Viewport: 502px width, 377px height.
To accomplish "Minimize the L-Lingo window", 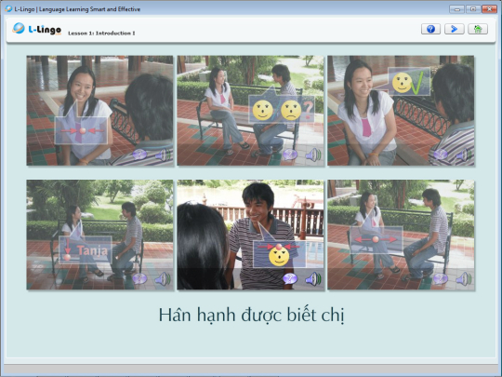I will pos(456,9).
